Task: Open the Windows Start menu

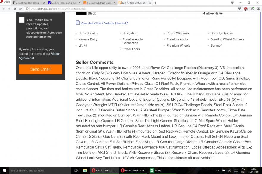Action: [4, 170]
